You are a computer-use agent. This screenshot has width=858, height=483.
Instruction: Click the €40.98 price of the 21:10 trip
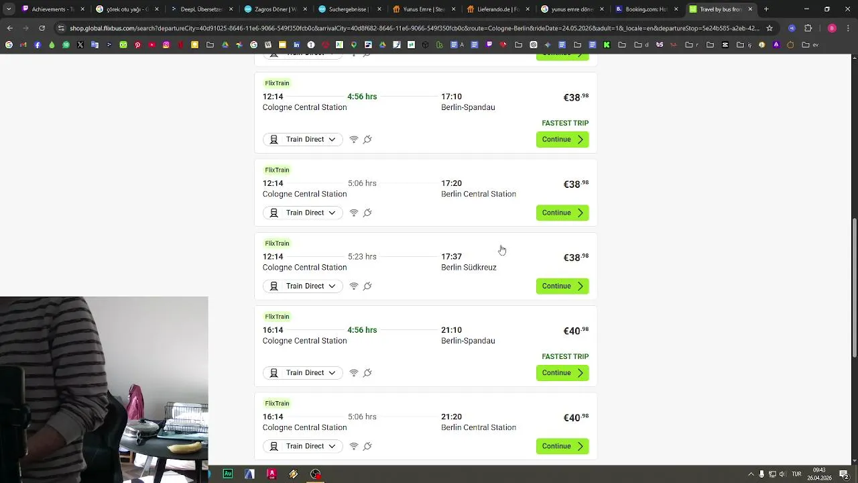576,331
